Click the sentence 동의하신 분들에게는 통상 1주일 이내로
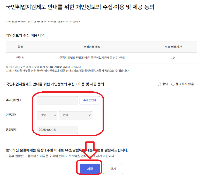This screenshot has width=199, height=176. 67,150
